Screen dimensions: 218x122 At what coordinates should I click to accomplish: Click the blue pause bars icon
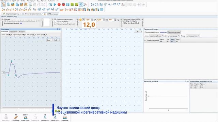coord(68,4)
